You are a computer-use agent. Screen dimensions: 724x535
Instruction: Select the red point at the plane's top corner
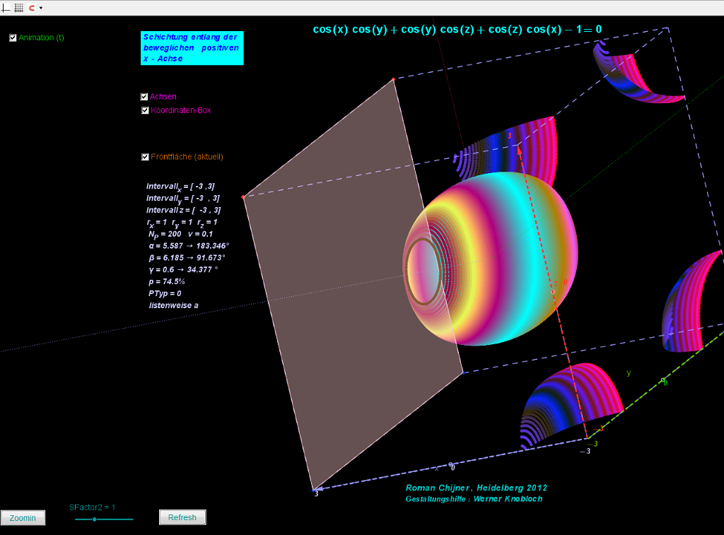click(x=393, y=79)
